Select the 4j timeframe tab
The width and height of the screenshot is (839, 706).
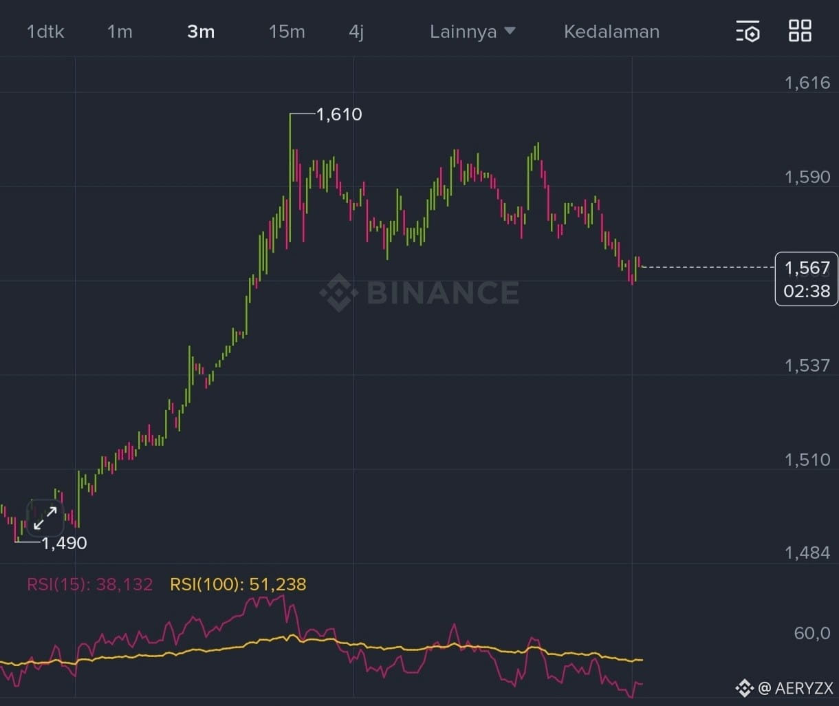tap(356, 32)
